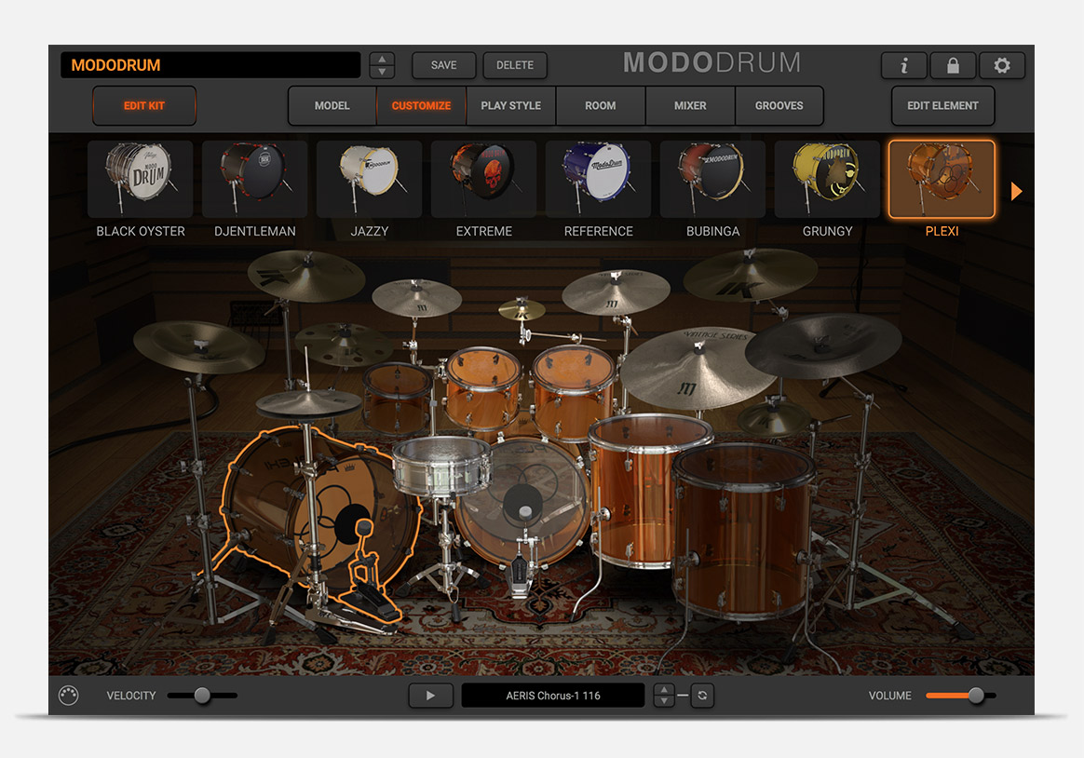Show more kits with orange arrow
Viewport: 1084px width, 758px height.
pos(1016,192)
